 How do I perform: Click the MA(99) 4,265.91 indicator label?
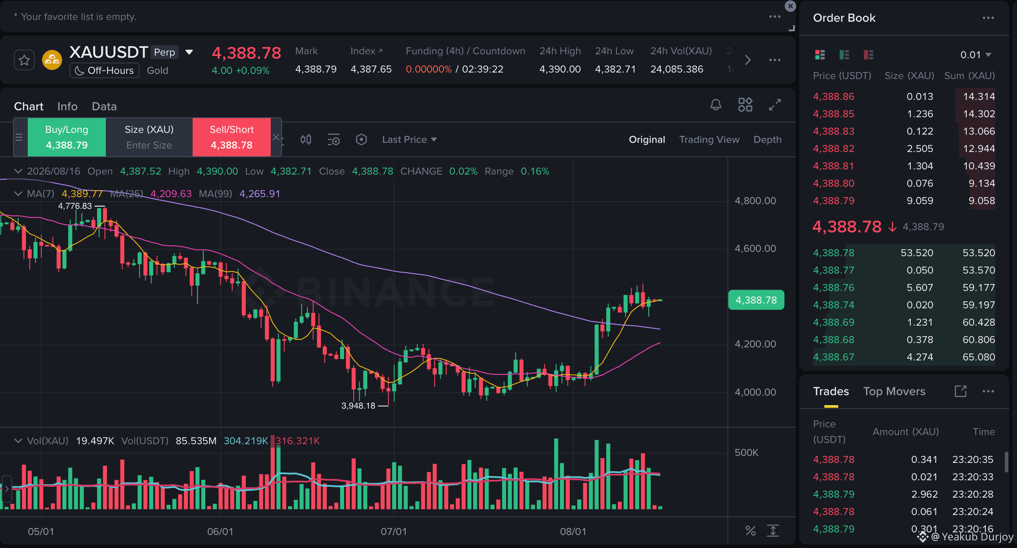(239, 194)
